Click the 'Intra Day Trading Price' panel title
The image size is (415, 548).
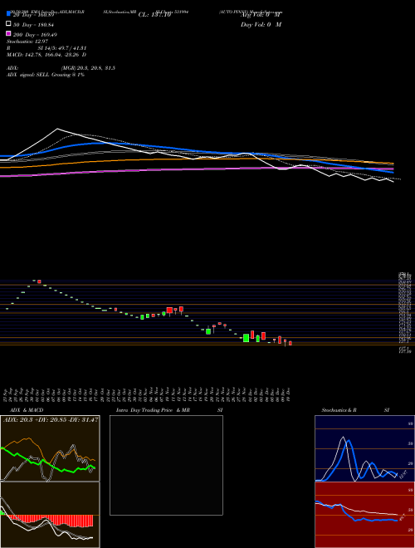[170, 410]
